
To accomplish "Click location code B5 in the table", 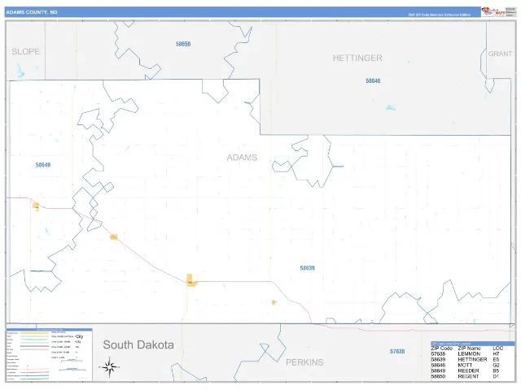I will (x=496, y=371).
